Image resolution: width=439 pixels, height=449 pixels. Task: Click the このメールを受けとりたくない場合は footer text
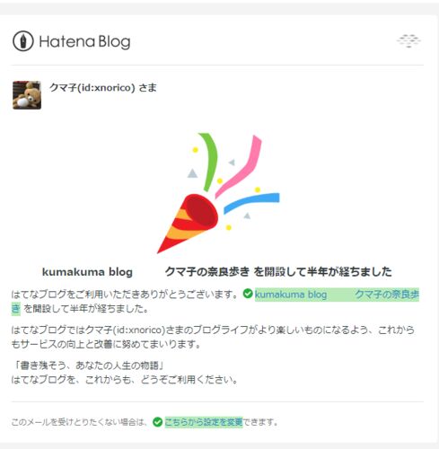click(79, 422)
